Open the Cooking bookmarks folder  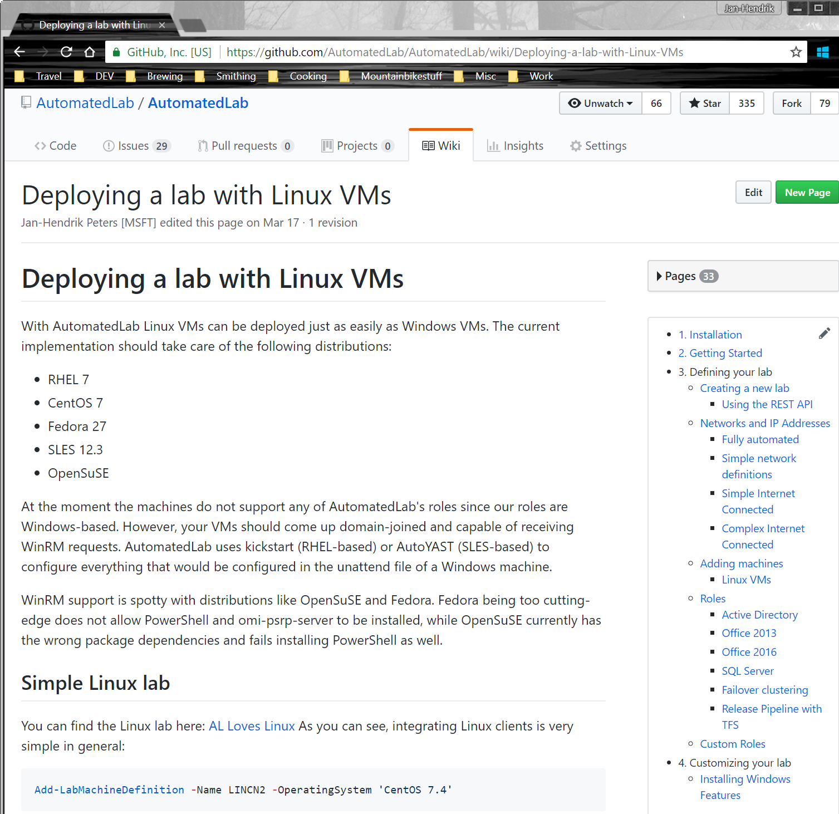tap(298, 76)
